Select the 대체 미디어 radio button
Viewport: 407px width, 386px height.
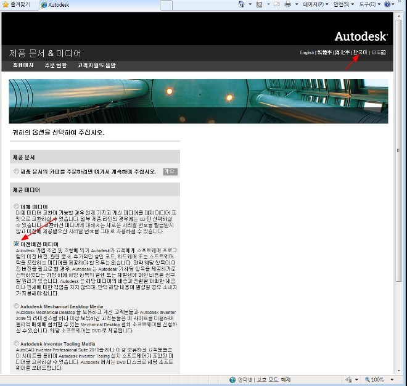[x=17, y=207]
